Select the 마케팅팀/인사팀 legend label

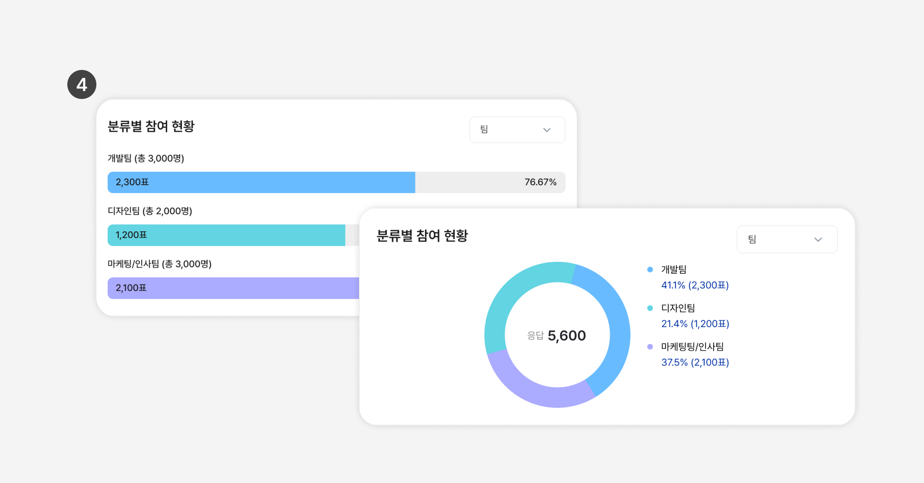click(693, 347)
